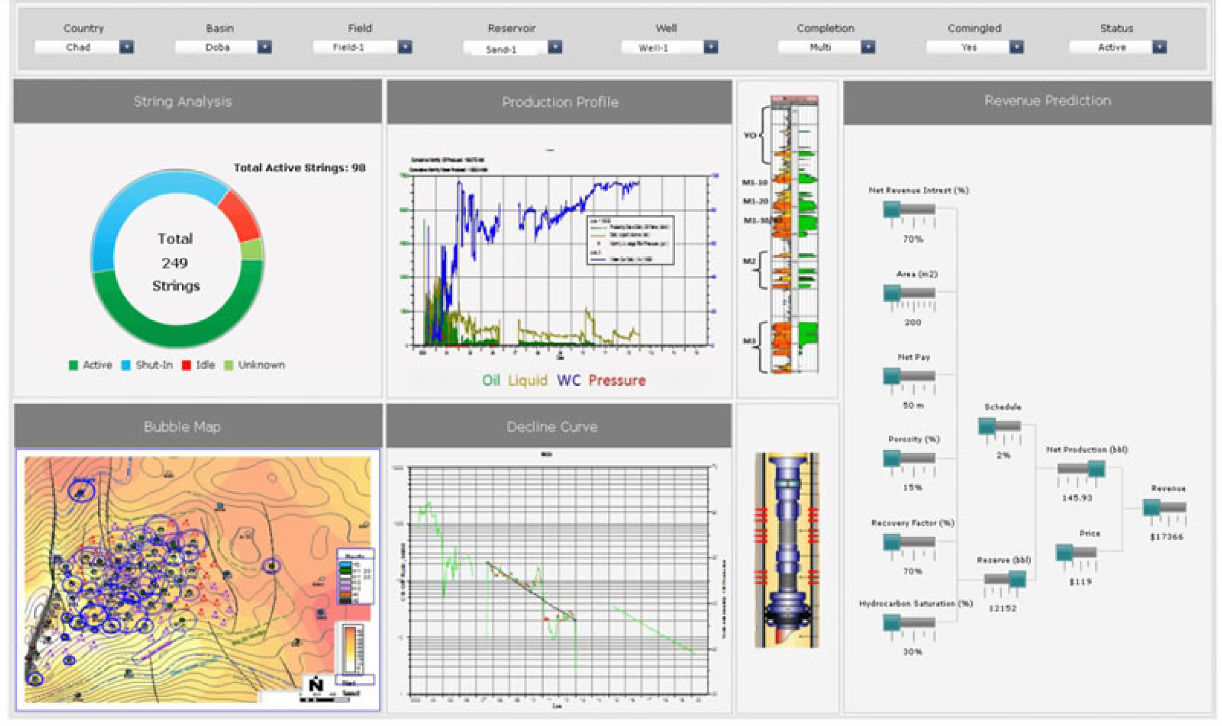Screen dimensions: 1222x726
Task: Toggle the Idle legend square
Action: pyautogui.click(x=186, y=365)
